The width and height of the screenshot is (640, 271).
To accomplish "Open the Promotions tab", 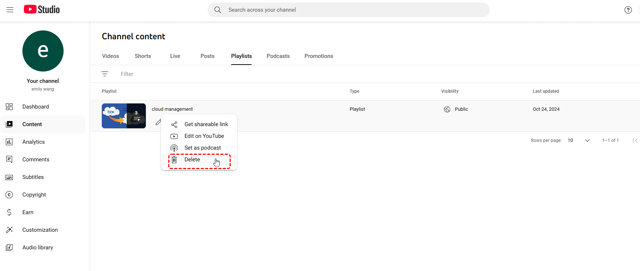I will (x=319, y=56).
